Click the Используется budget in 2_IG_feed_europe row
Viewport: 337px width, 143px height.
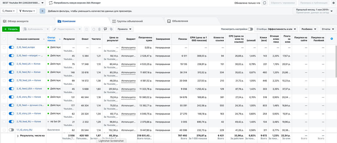128,48
